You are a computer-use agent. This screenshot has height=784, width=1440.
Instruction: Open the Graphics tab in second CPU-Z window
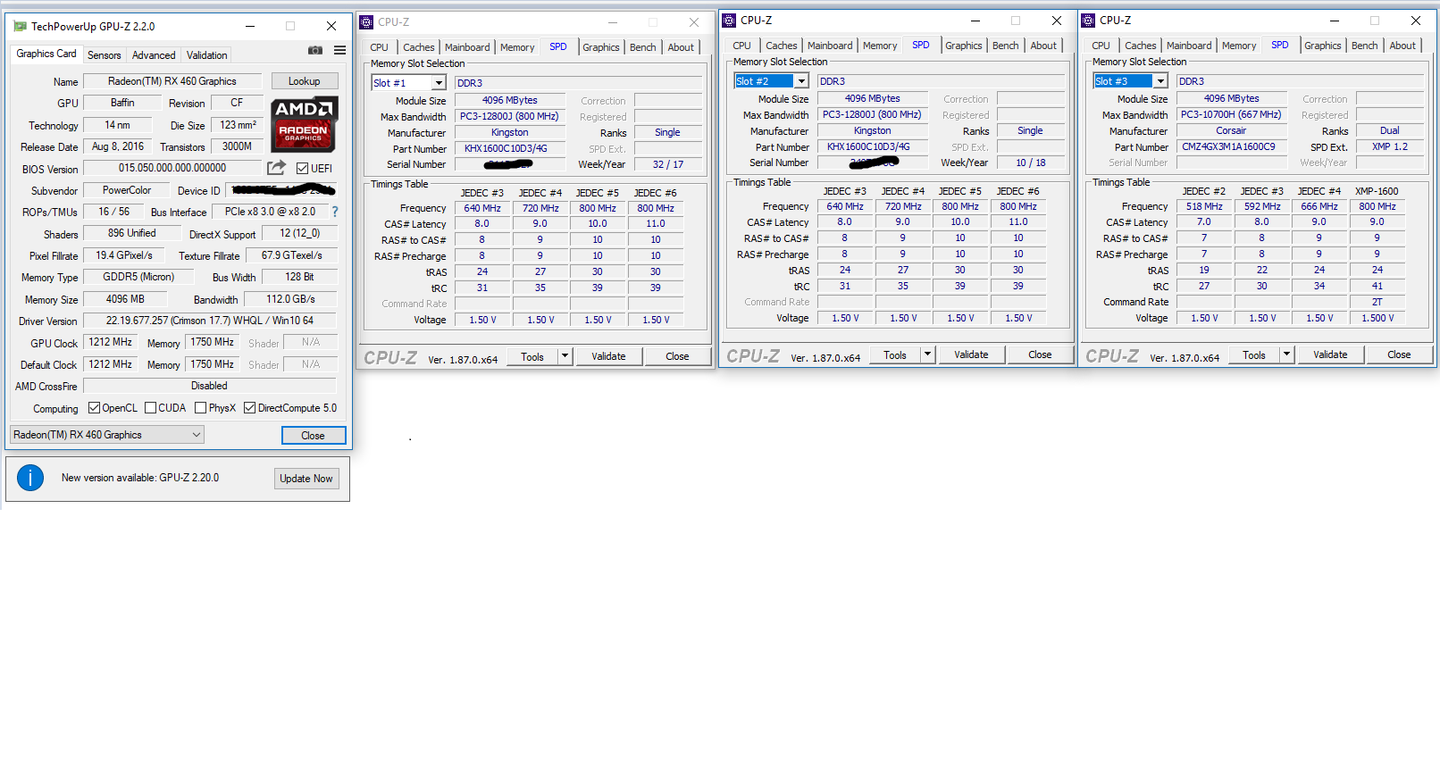(x=964, y=46)
